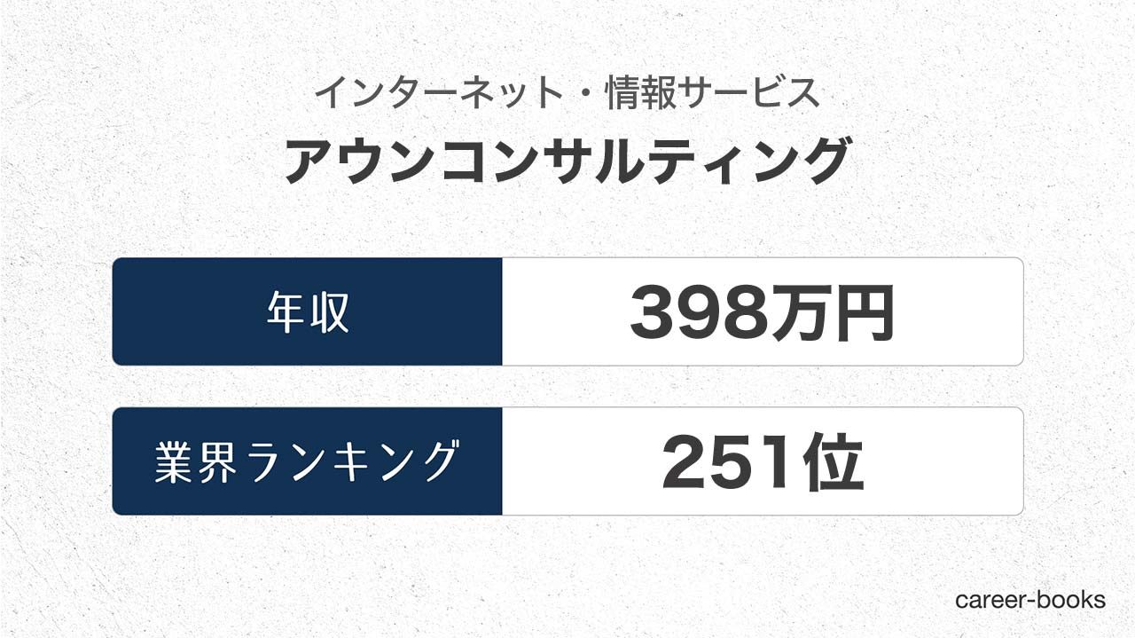Select the navy "業界ランキング" label cell
The width and height of the screenshot is (1135, 638).
(x=308, y=461)
